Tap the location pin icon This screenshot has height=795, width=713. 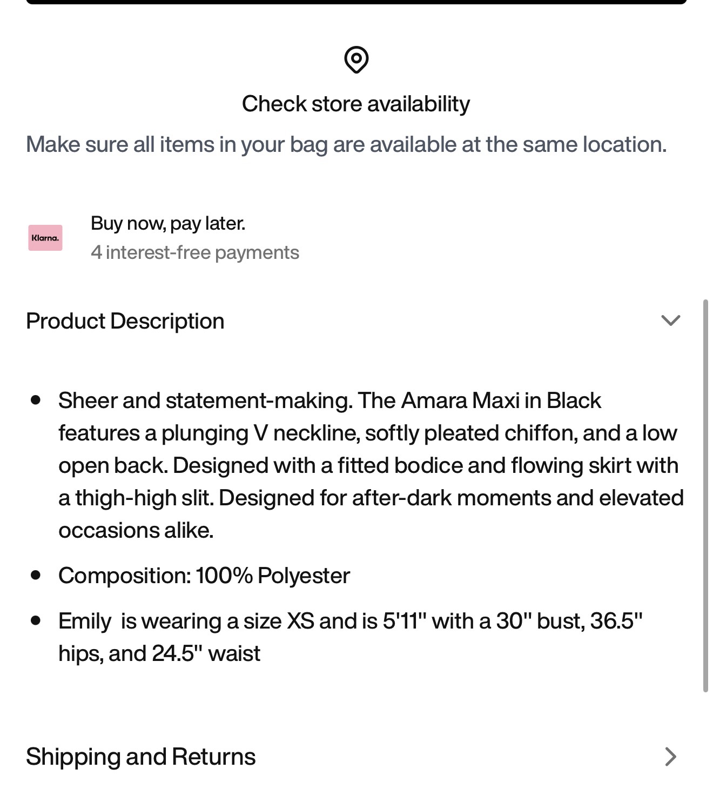tap(356, 59)
